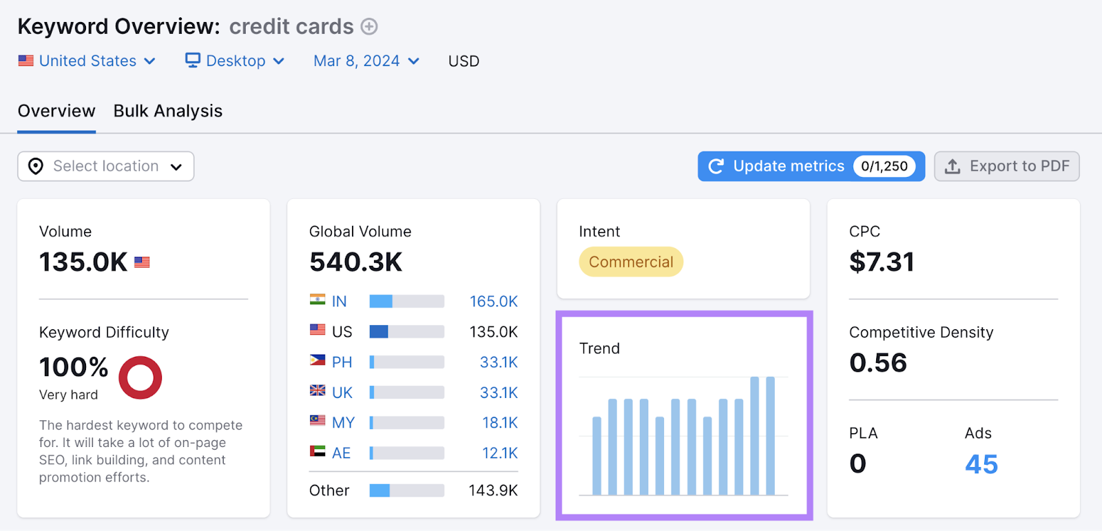Screen dimensions: 1102x531
Task: Open the MY country link
Action: point(343,423)
